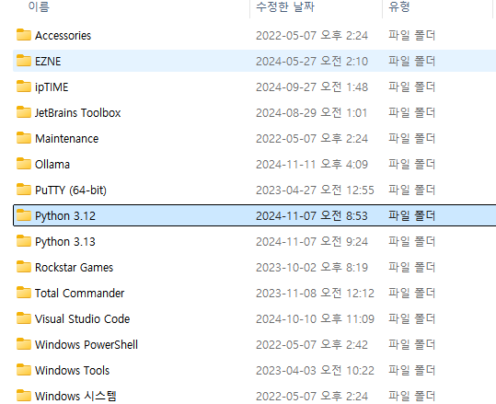Viewport: 496px width, 404px height.
Task: Select the JetBrains Toolbox folder icon
Action: (x=24, y=112)
